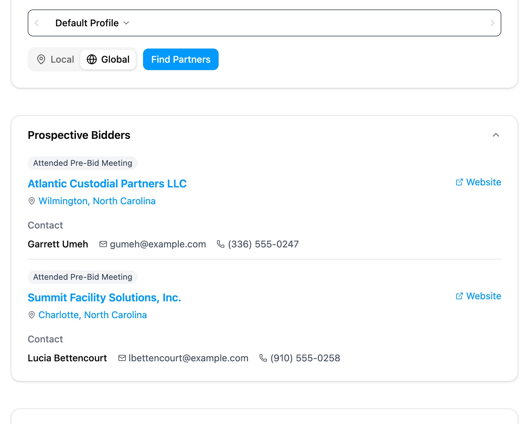529x424 pixels.
Task: Click Charlotte, North Carolina location link
Action: coord(93,315)
